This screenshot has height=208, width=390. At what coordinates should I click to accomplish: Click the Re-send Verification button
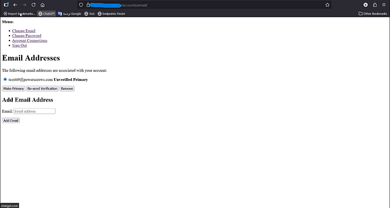42,89
